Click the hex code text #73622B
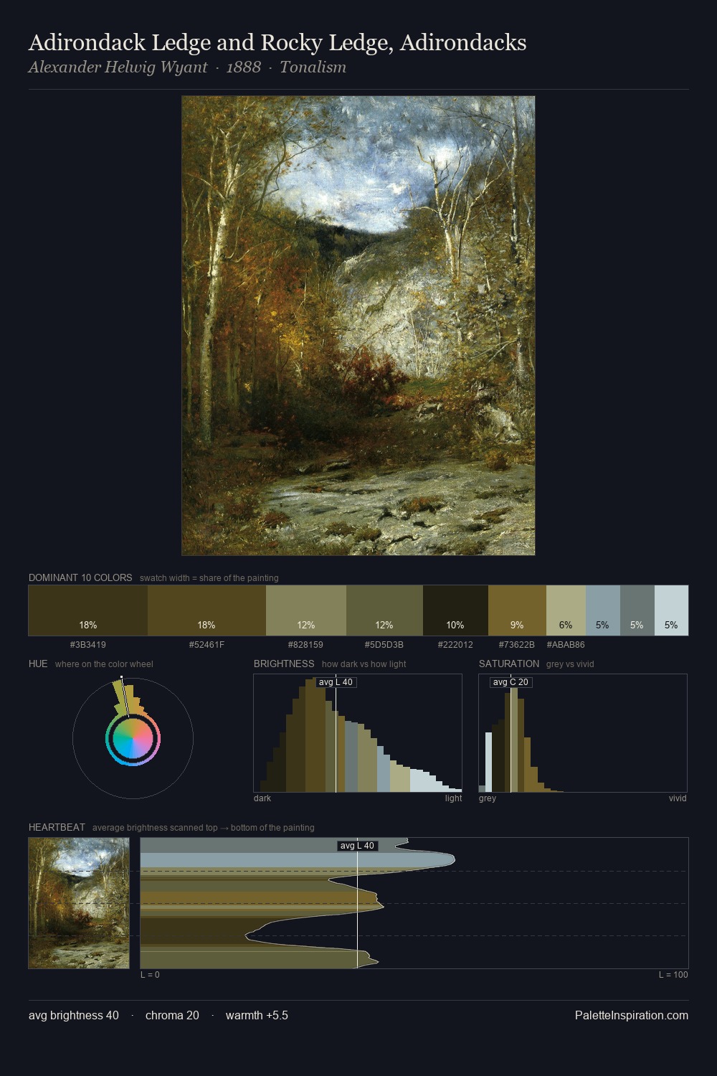The image size is (717, 1076). point(517,645)
